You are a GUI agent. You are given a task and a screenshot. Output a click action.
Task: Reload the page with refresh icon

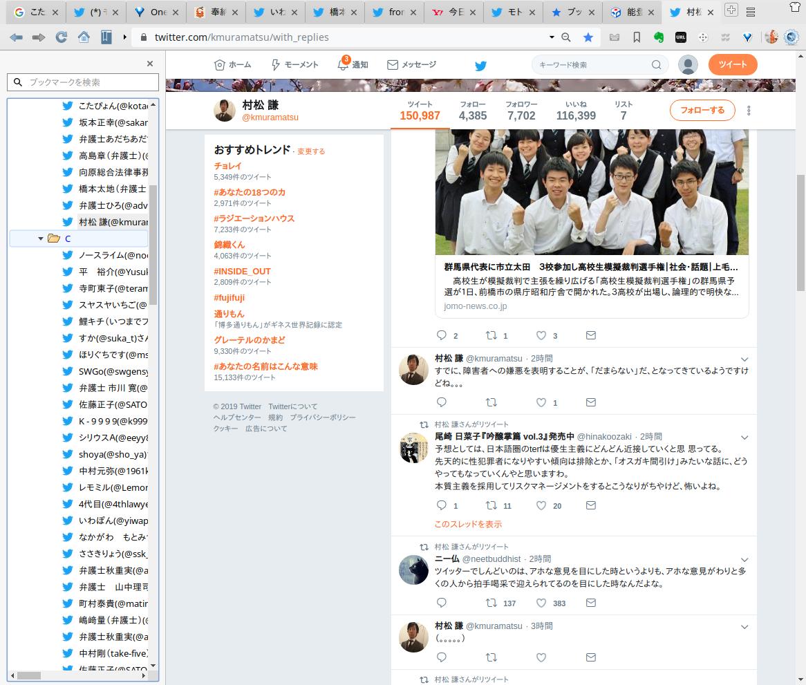point(61,37)
